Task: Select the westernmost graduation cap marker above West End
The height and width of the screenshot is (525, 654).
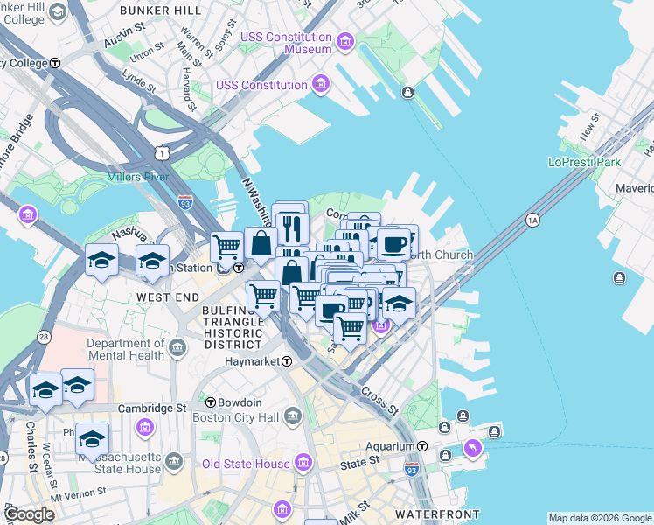Action: [101, 260]
